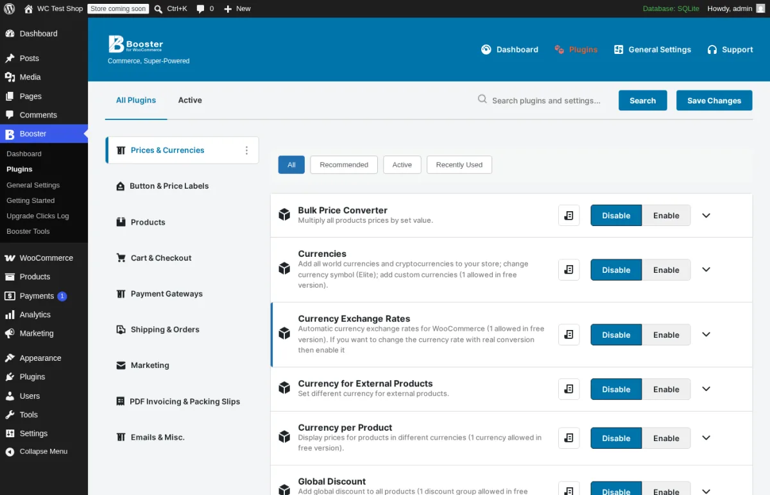Open Booster Dashboard header menu

pyautogui.click(x=509, y=49)
